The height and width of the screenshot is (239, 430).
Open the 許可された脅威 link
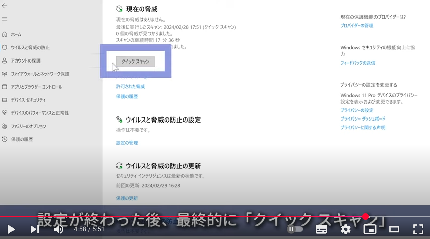[130, 86]
